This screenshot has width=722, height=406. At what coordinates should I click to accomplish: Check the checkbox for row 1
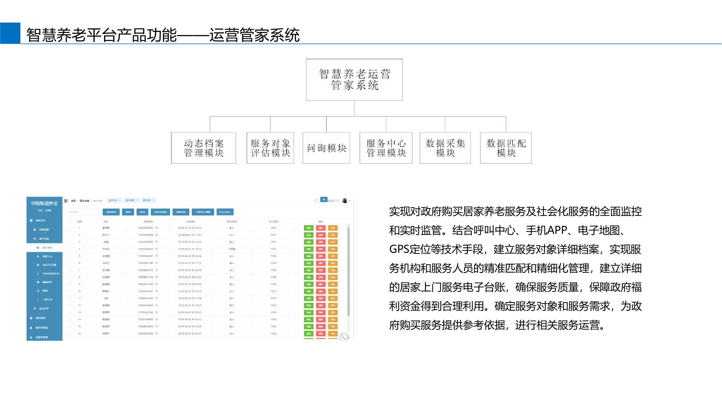coord(70,228)
